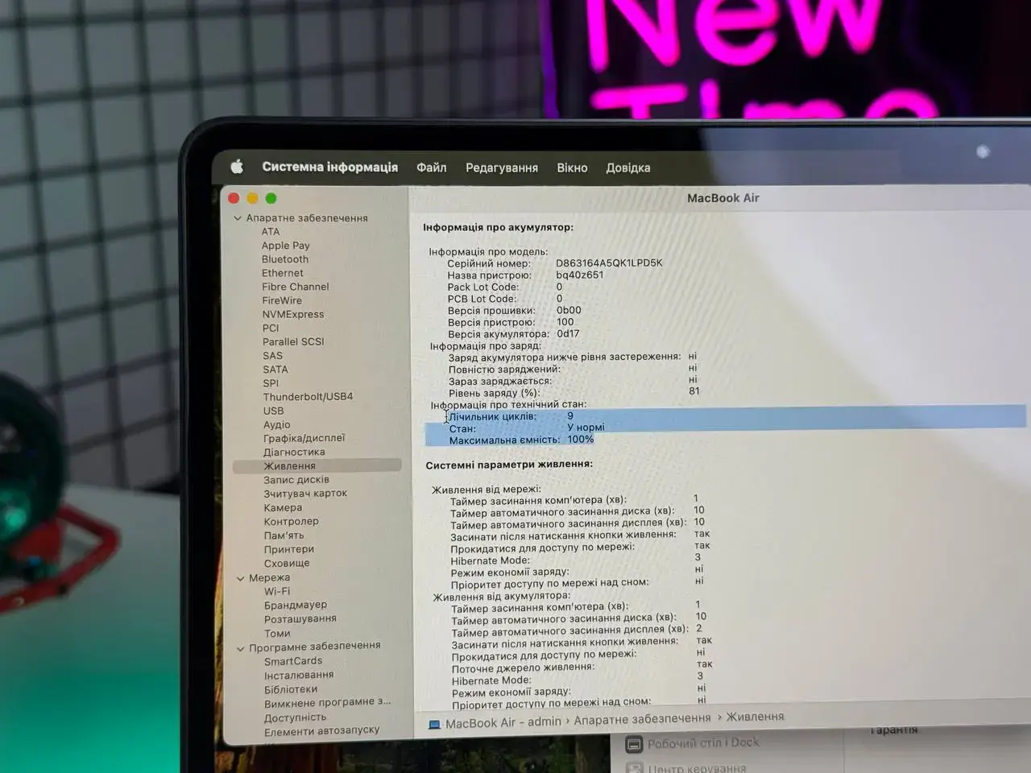Select Елементи автозапуску in the sidebar
Viewport: 1031px width, 773px height.
click(x=322, y=731)
